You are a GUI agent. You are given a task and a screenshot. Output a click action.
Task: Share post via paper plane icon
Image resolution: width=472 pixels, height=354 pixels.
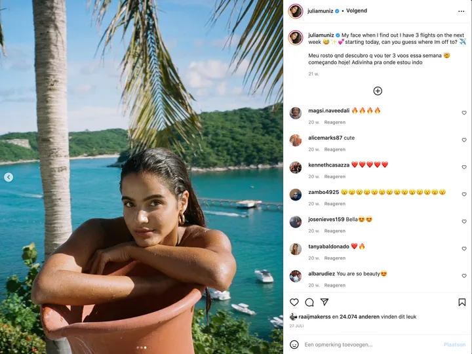[324, 302]
